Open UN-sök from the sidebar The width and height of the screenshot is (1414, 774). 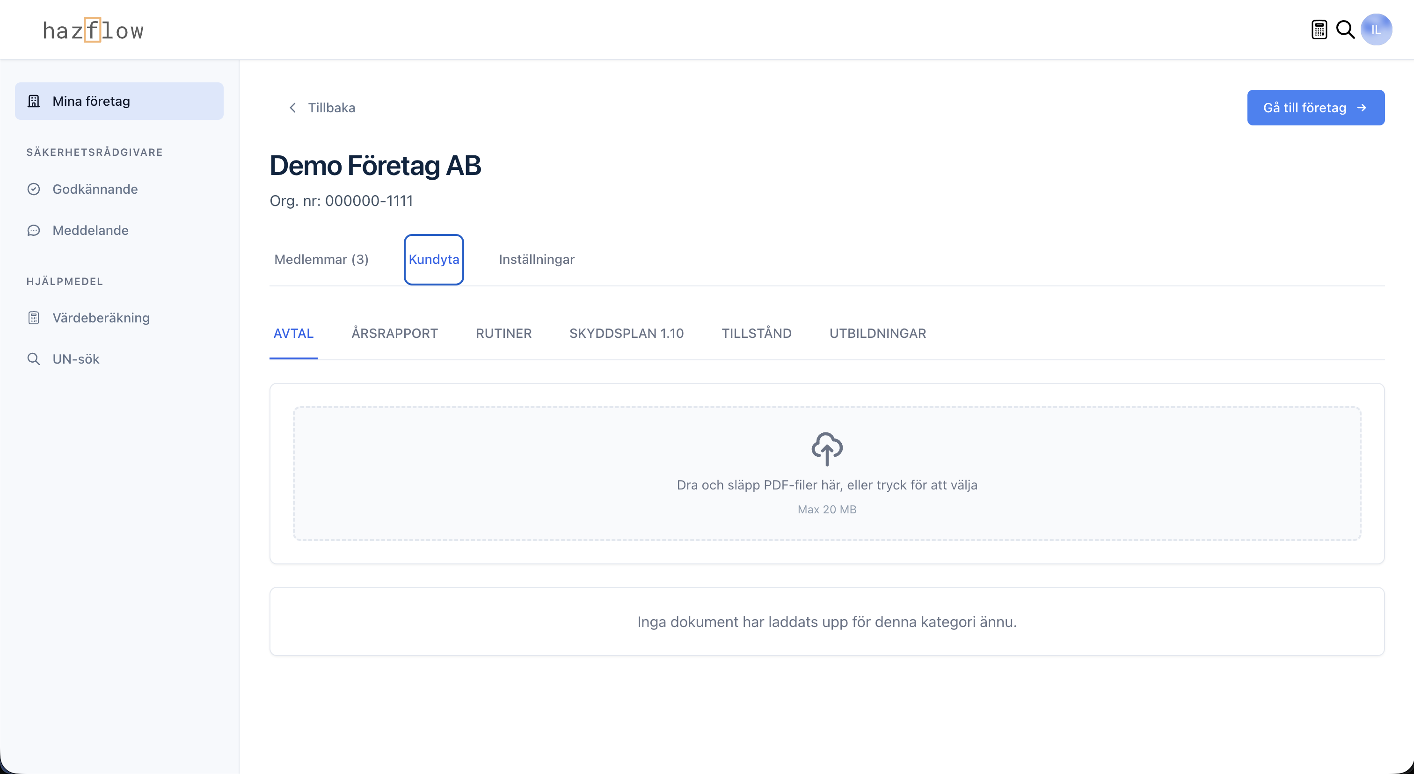tap(76, 358)
